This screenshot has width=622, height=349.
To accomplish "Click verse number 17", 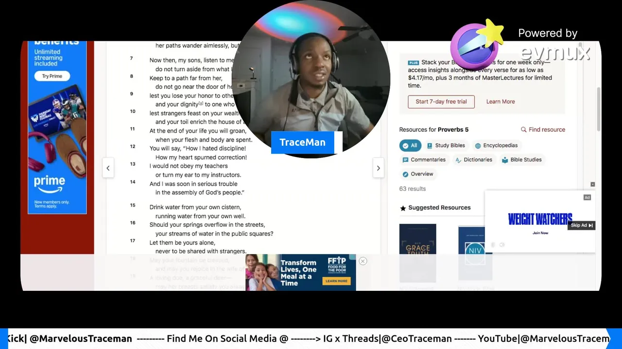I will [133, 240].
